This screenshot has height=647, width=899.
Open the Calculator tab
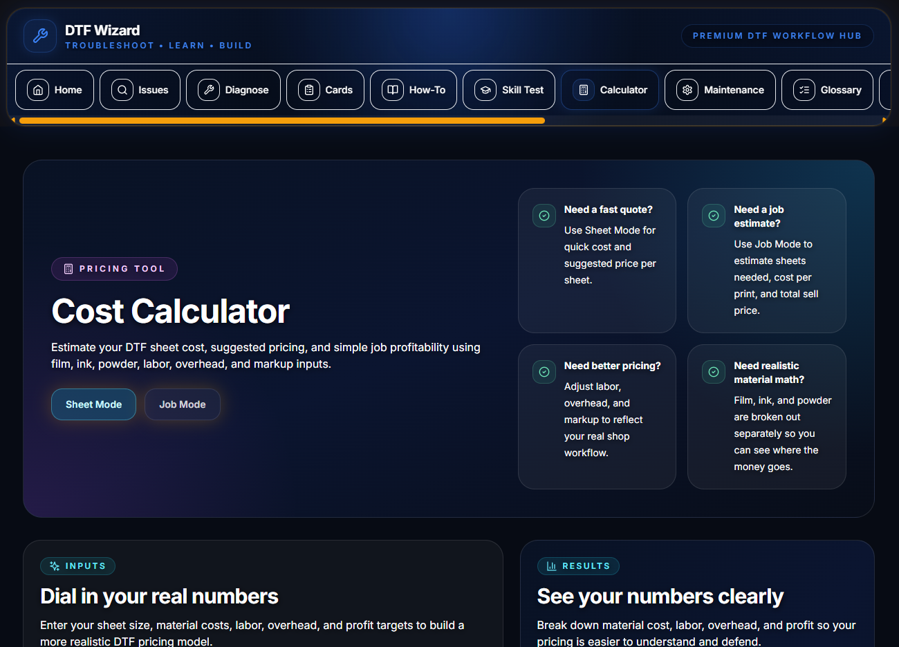point(610,90)
